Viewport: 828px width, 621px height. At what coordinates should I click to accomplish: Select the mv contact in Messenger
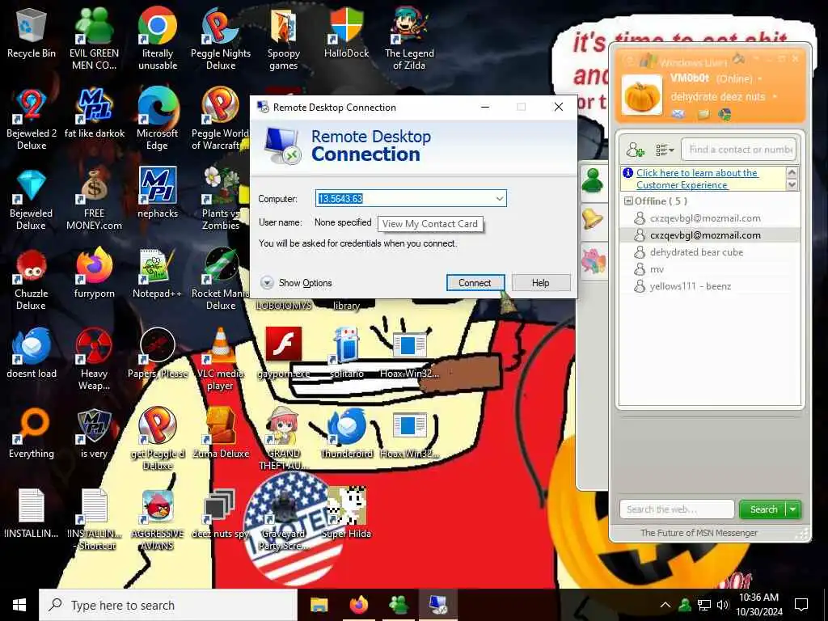(657, 269)
